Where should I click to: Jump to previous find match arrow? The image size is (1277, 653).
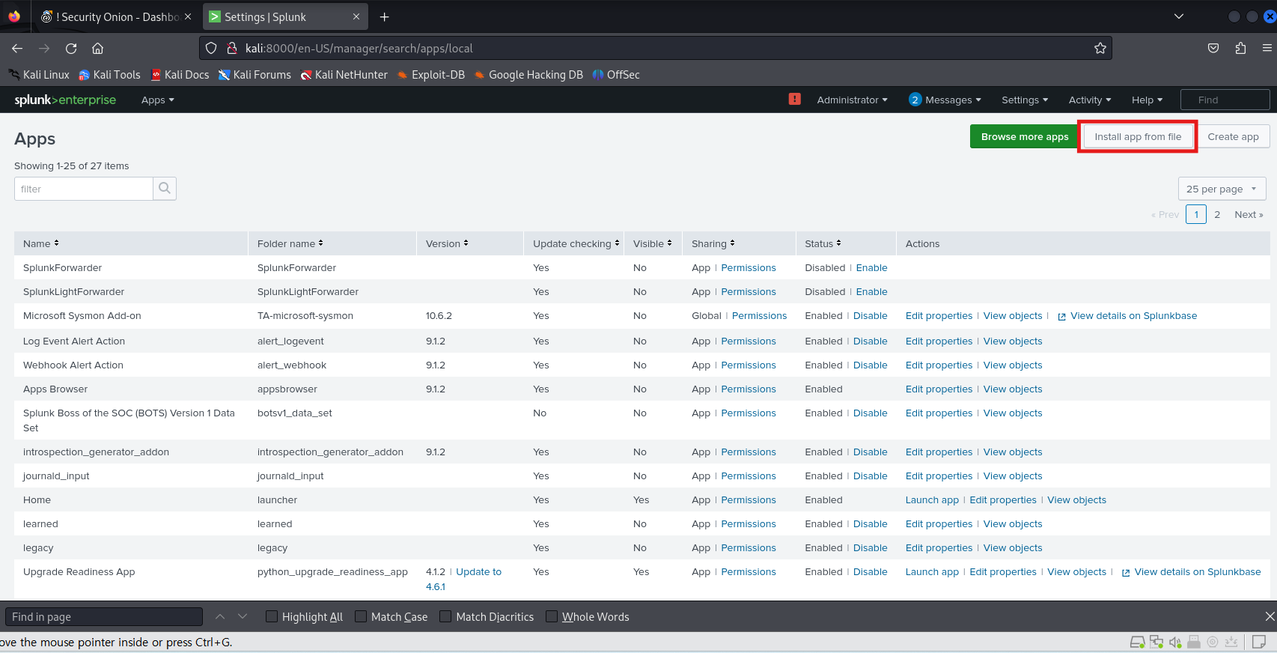220,616
